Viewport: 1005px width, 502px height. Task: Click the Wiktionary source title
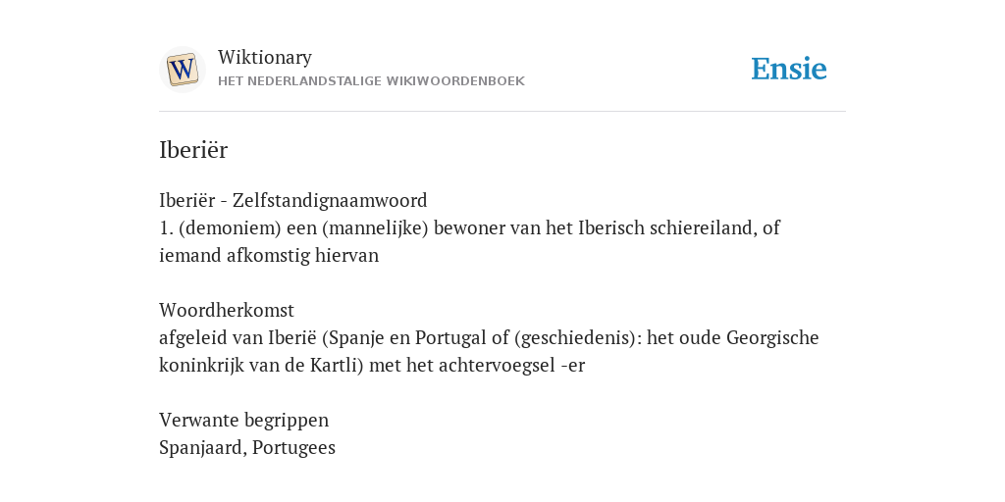(265, 57)
